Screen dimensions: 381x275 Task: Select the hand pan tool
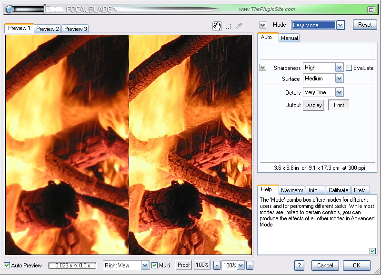[217, 26]
